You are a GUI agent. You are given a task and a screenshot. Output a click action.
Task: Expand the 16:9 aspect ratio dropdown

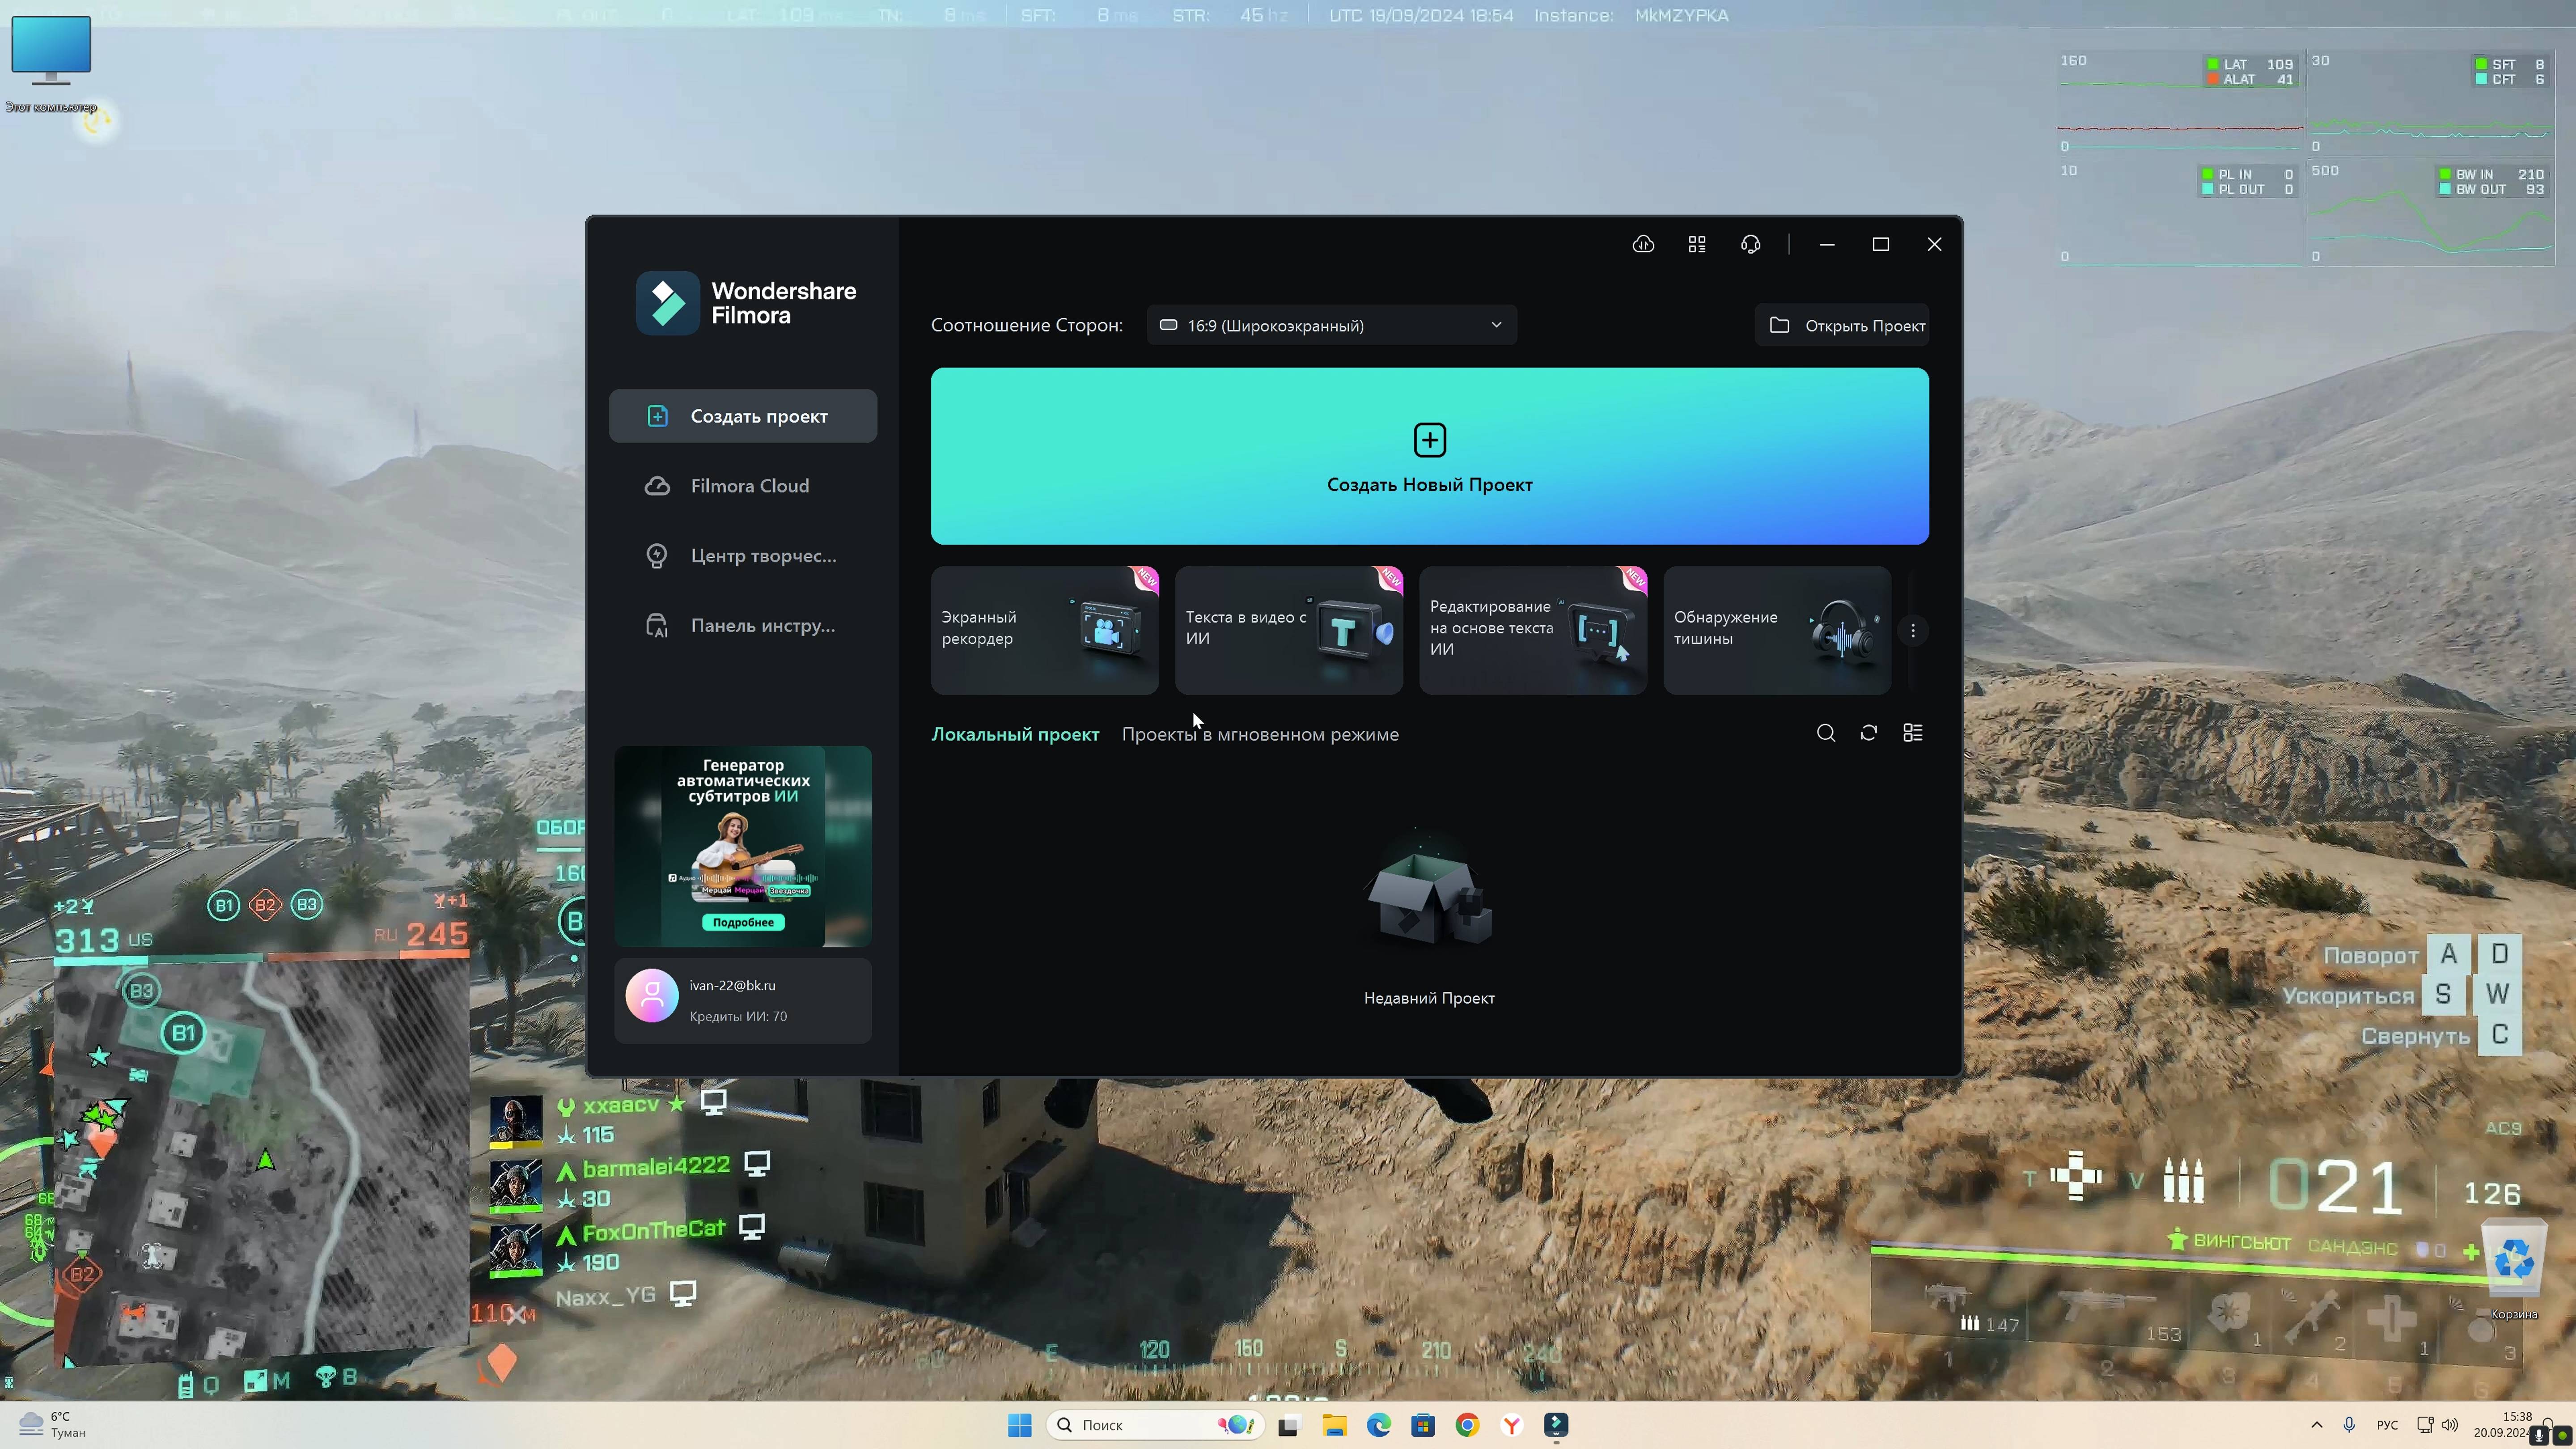tap(1331, 325)
